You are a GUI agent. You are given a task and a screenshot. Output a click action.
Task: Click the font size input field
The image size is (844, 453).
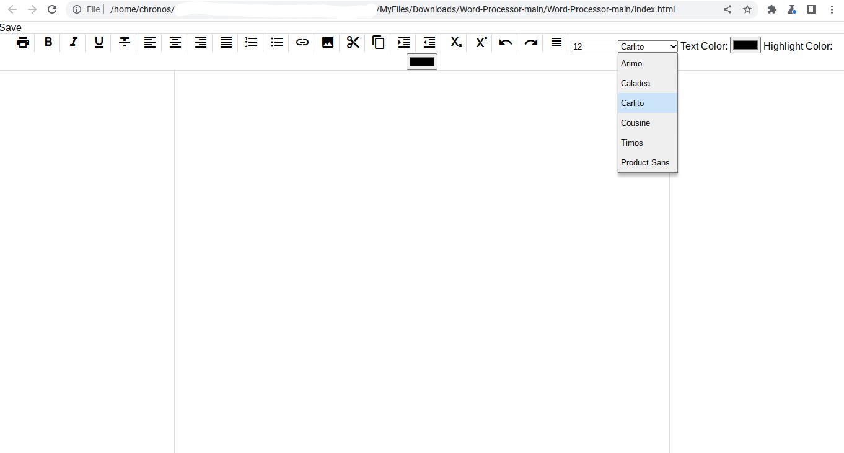point(592,46)
